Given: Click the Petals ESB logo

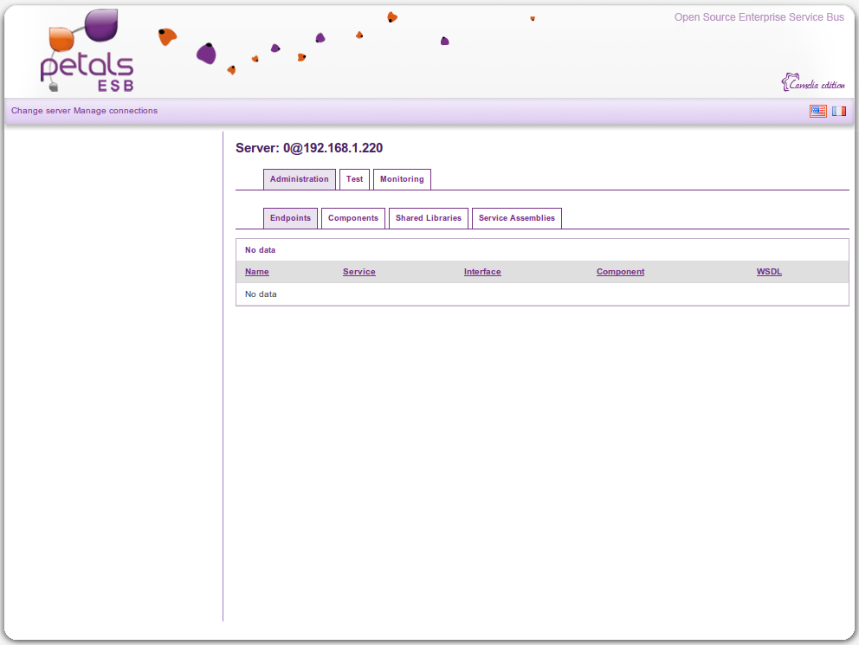Looking at the screenshot, I should [x=87, y=54].
